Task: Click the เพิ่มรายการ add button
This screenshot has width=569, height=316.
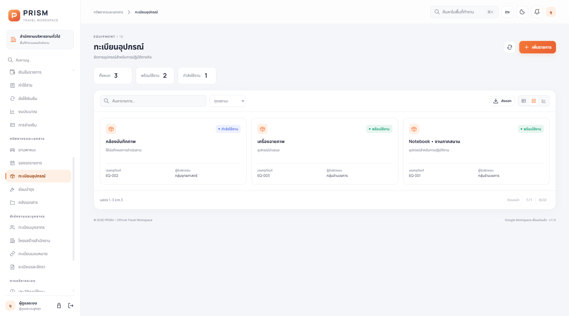Action: (x=538, y=47)
